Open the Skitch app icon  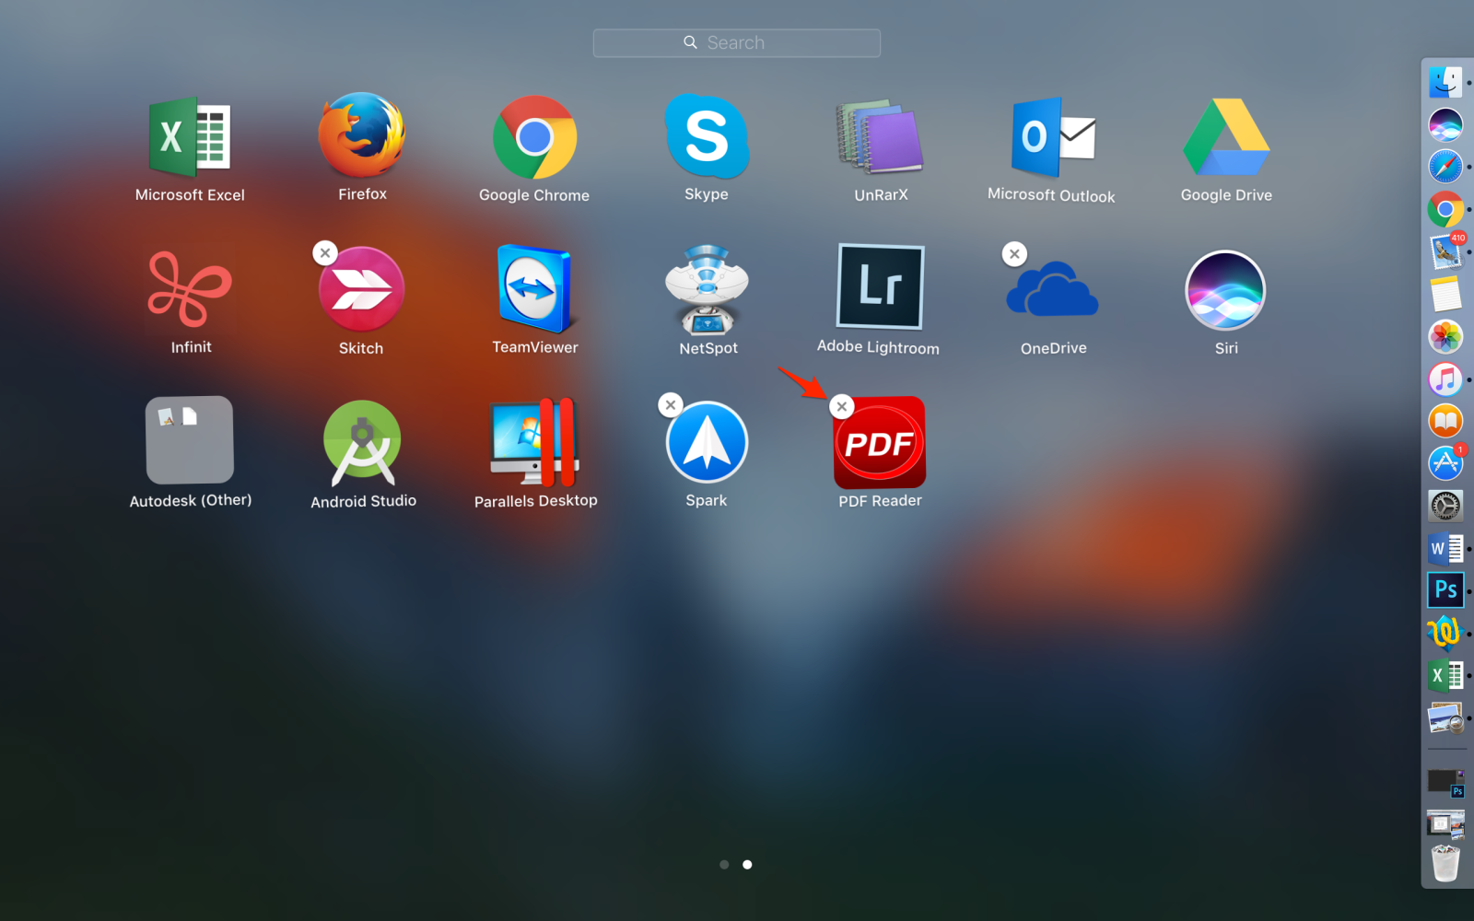point(361,289)
